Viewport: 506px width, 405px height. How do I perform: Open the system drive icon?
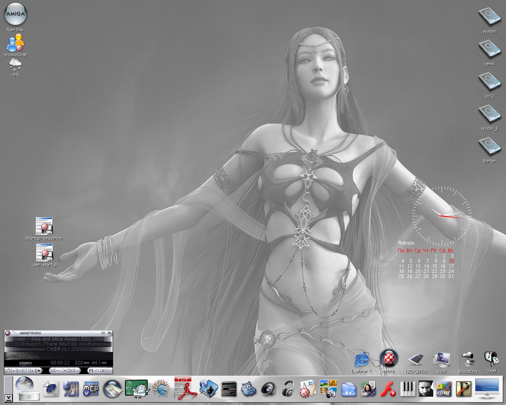[x=489, y=17]
